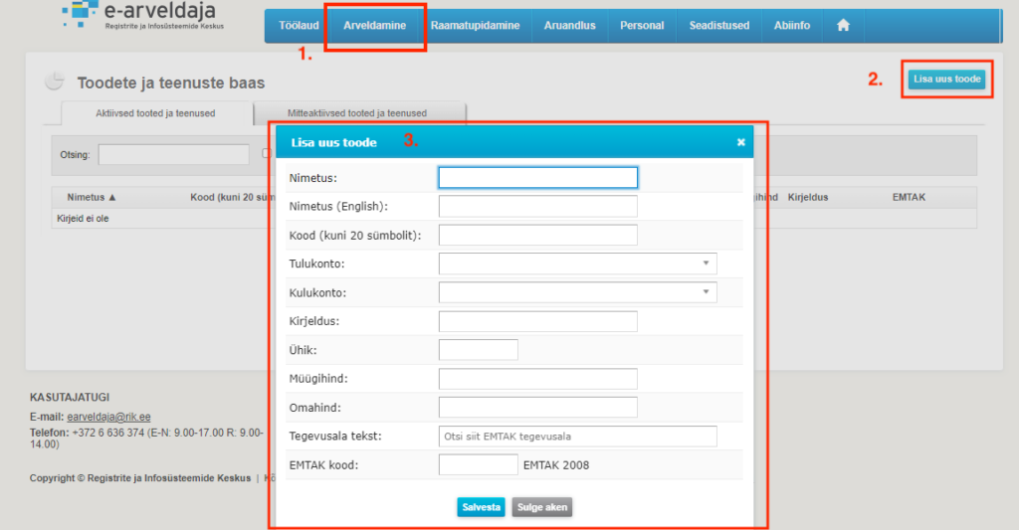The height and width of the screenshot is (530, 1019).
Task: Click the Lisa uus toode button
Action: tap(947, 80)
